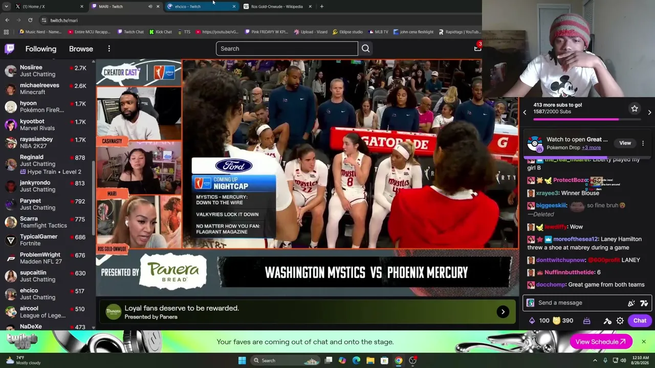Click the sub goal progress bar

pyautogui.click(x=586, y=120)
